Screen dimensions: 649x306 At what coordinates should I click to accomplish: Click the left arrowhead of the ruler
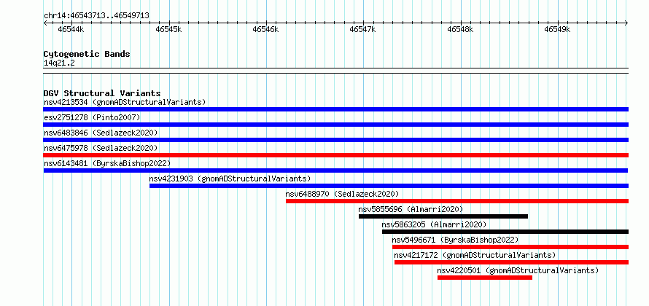coord(45,23)
